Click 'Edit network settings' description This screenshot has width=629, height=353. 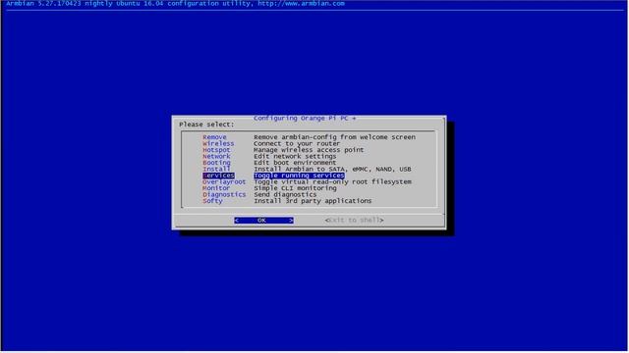click(x=295, y=157)
